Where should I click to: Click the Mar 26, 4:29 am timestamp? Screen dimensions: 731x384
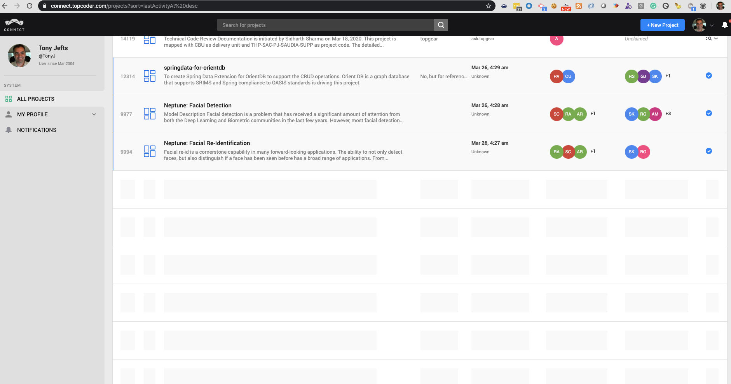click(490, 67)
